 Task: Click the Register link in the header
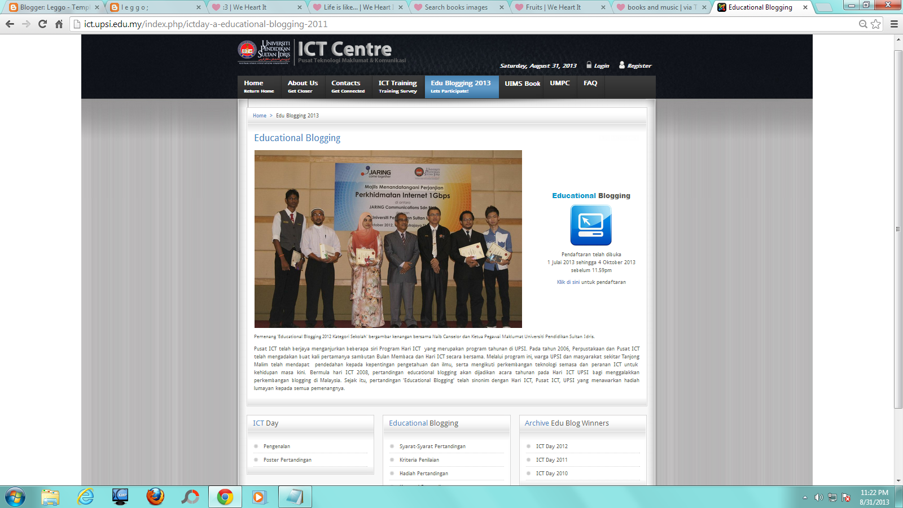(x=635, y=65)
